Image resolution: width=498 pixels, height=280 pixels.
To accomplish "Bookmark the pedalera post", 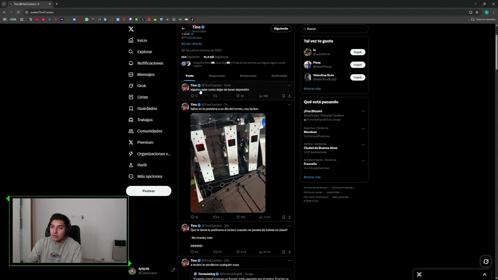I will pos(284,217).
